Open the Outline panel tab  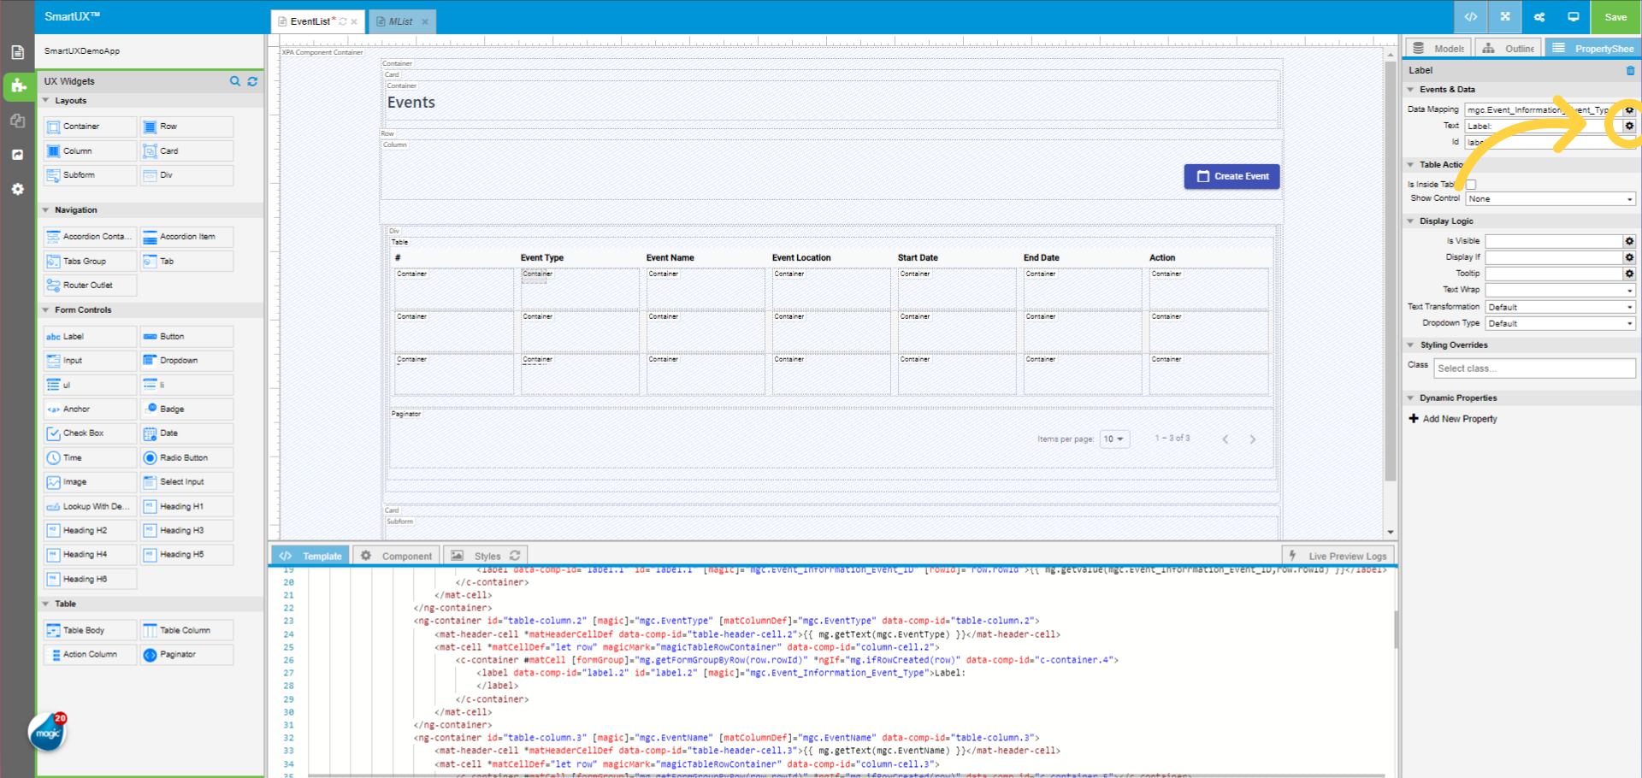(1508, 48)
